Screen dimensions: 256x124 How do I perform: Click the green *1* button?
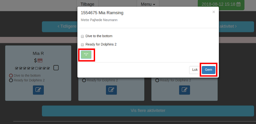pyautogui.click(x=86, y=55)
